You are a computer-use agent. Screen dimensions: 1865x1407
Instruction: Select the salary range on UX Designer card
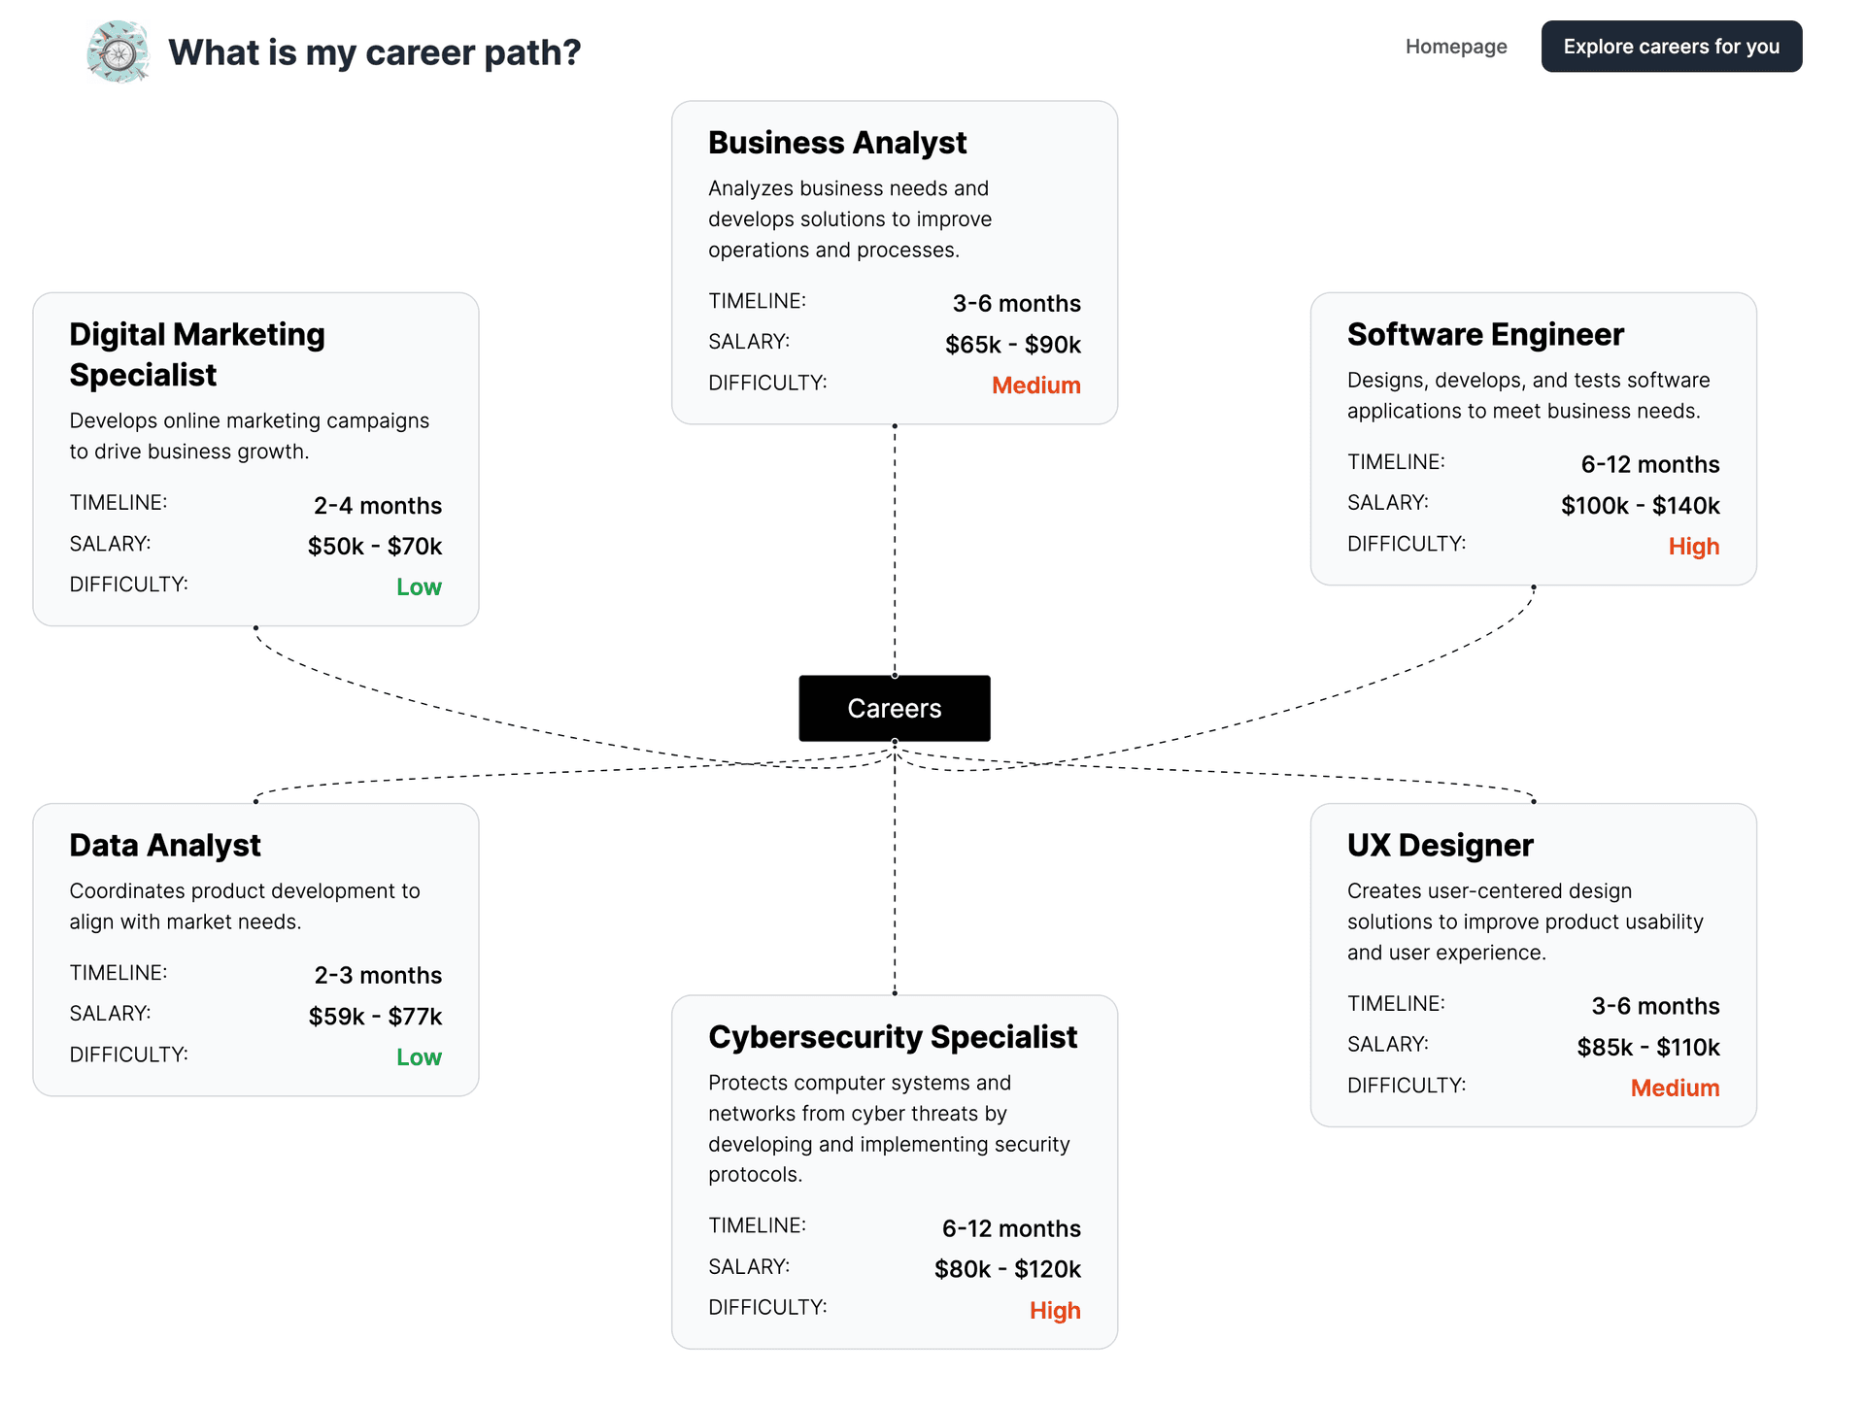(x=1648, y=1047)
